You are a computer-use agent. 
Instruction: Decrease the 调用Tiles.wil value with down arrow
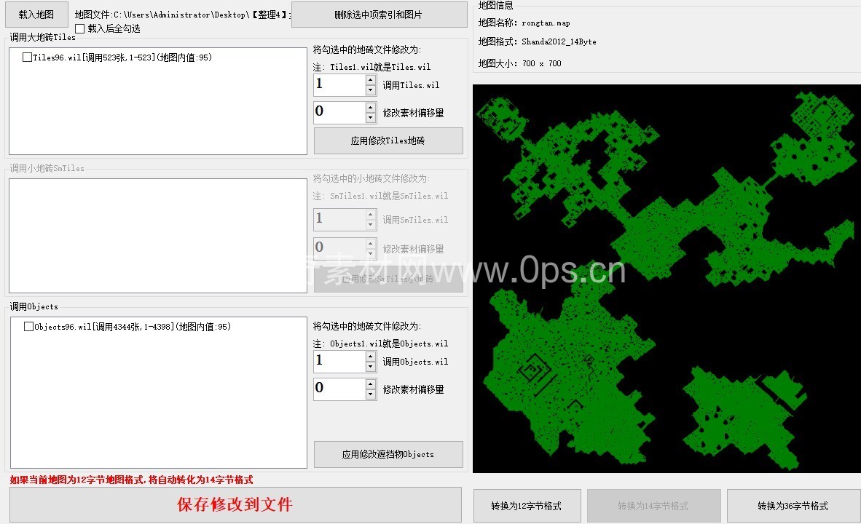pos(371,90)
